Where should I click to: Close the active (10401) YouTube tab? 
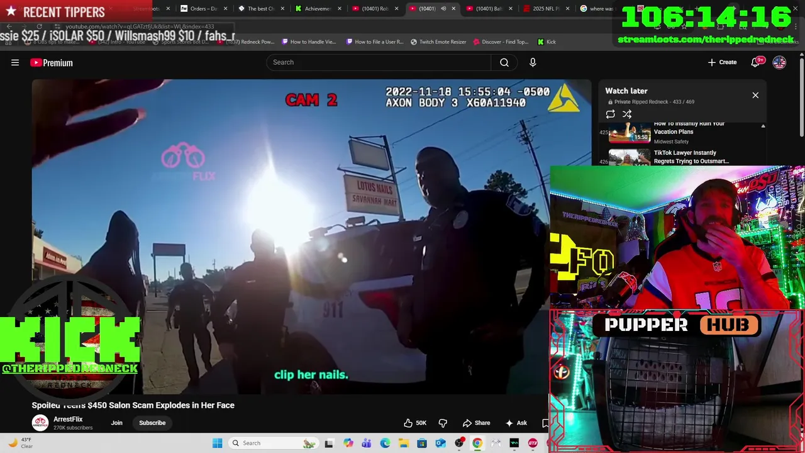tap(453, 9)
